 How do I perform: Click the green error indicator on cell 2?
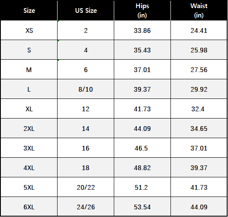click(58, 21)
